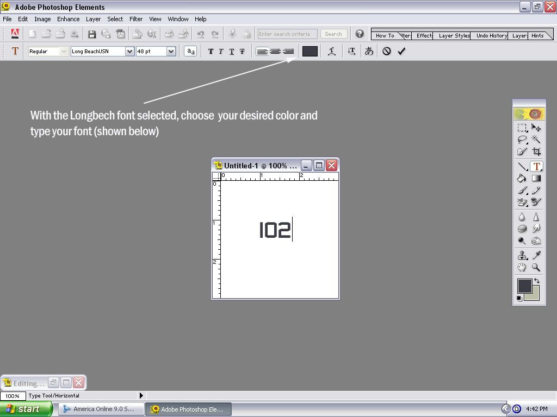This screenshot has height=417, width=557.
Task: Switch to the Layer Styles palette tab
Action: [454, 35]
